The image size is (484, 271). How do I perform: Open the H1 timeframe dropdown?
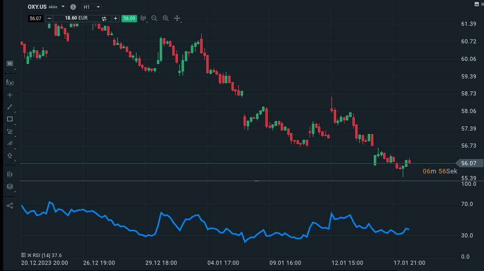pyautogui.click(x=92, y=7)
